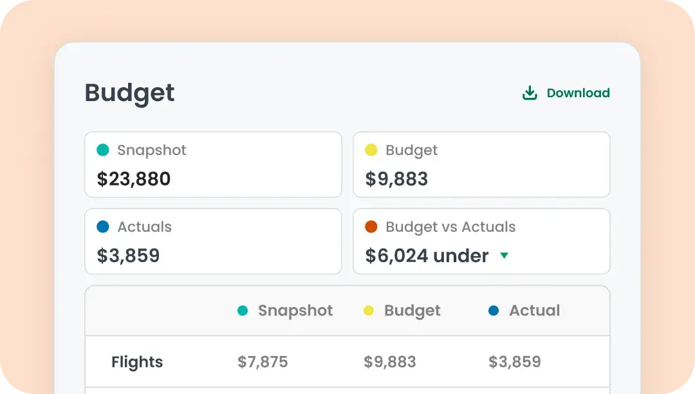Click the orange Budget vs Actuals dot
695x394 pixels.
pos(371,227)
